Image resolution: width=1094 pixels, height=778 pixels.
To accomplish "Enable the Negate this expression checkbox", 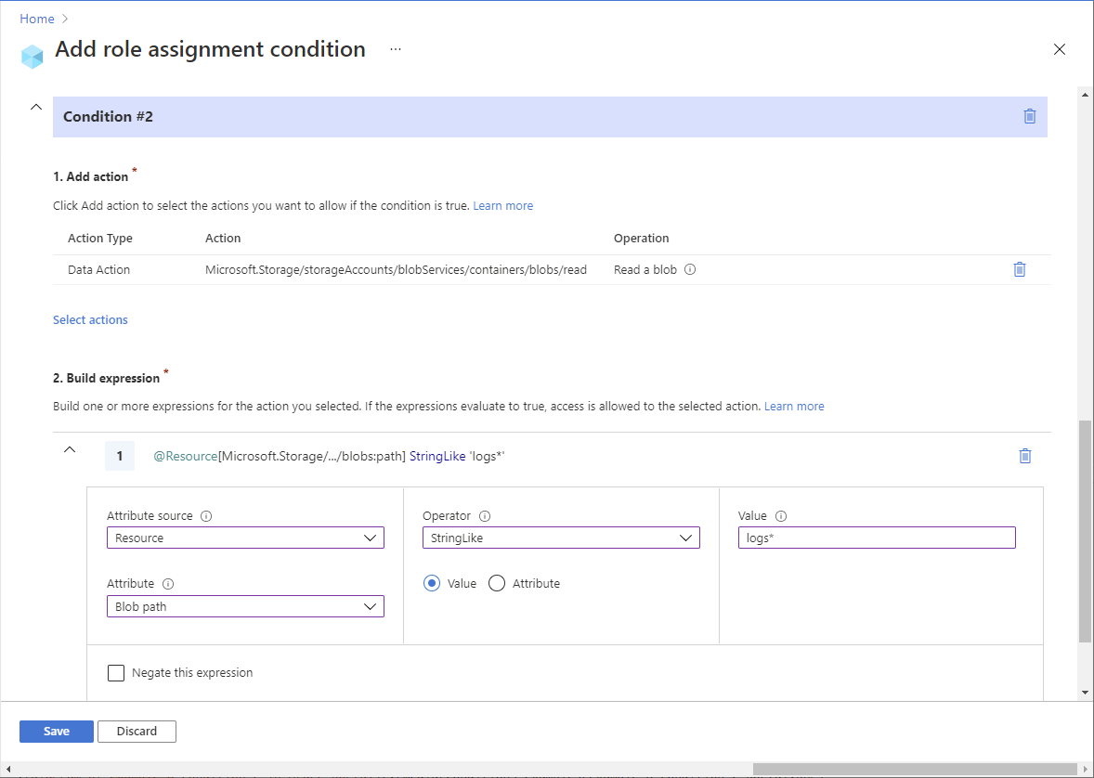I will coord(115,672).
